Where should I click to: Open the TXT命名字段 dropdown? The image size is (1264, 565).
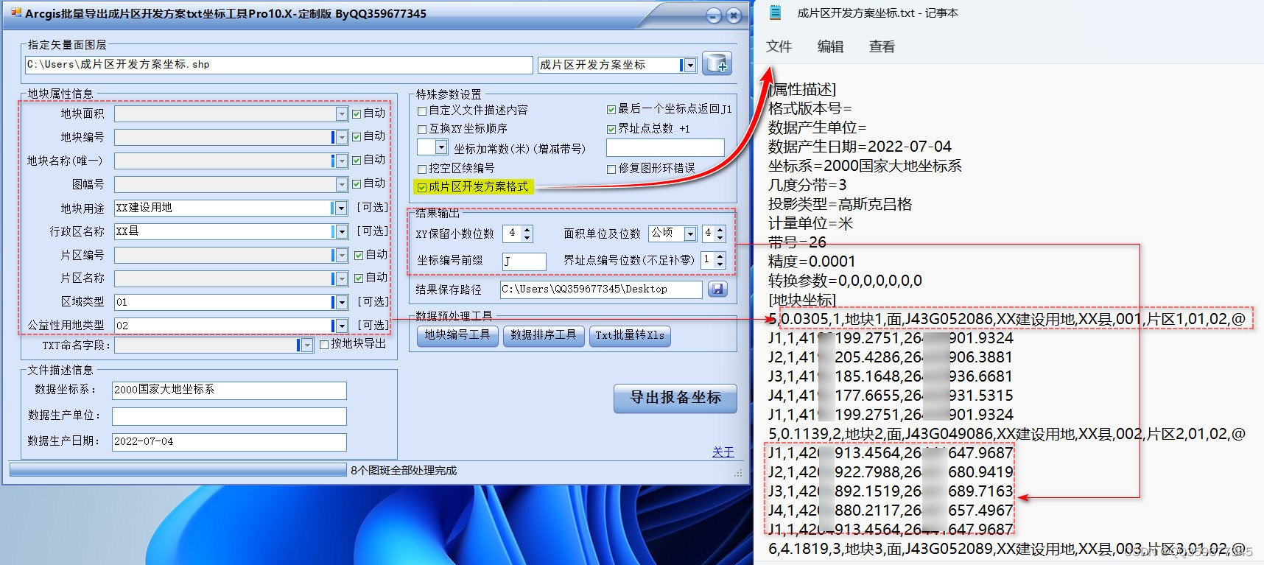(x=308, y=345)
